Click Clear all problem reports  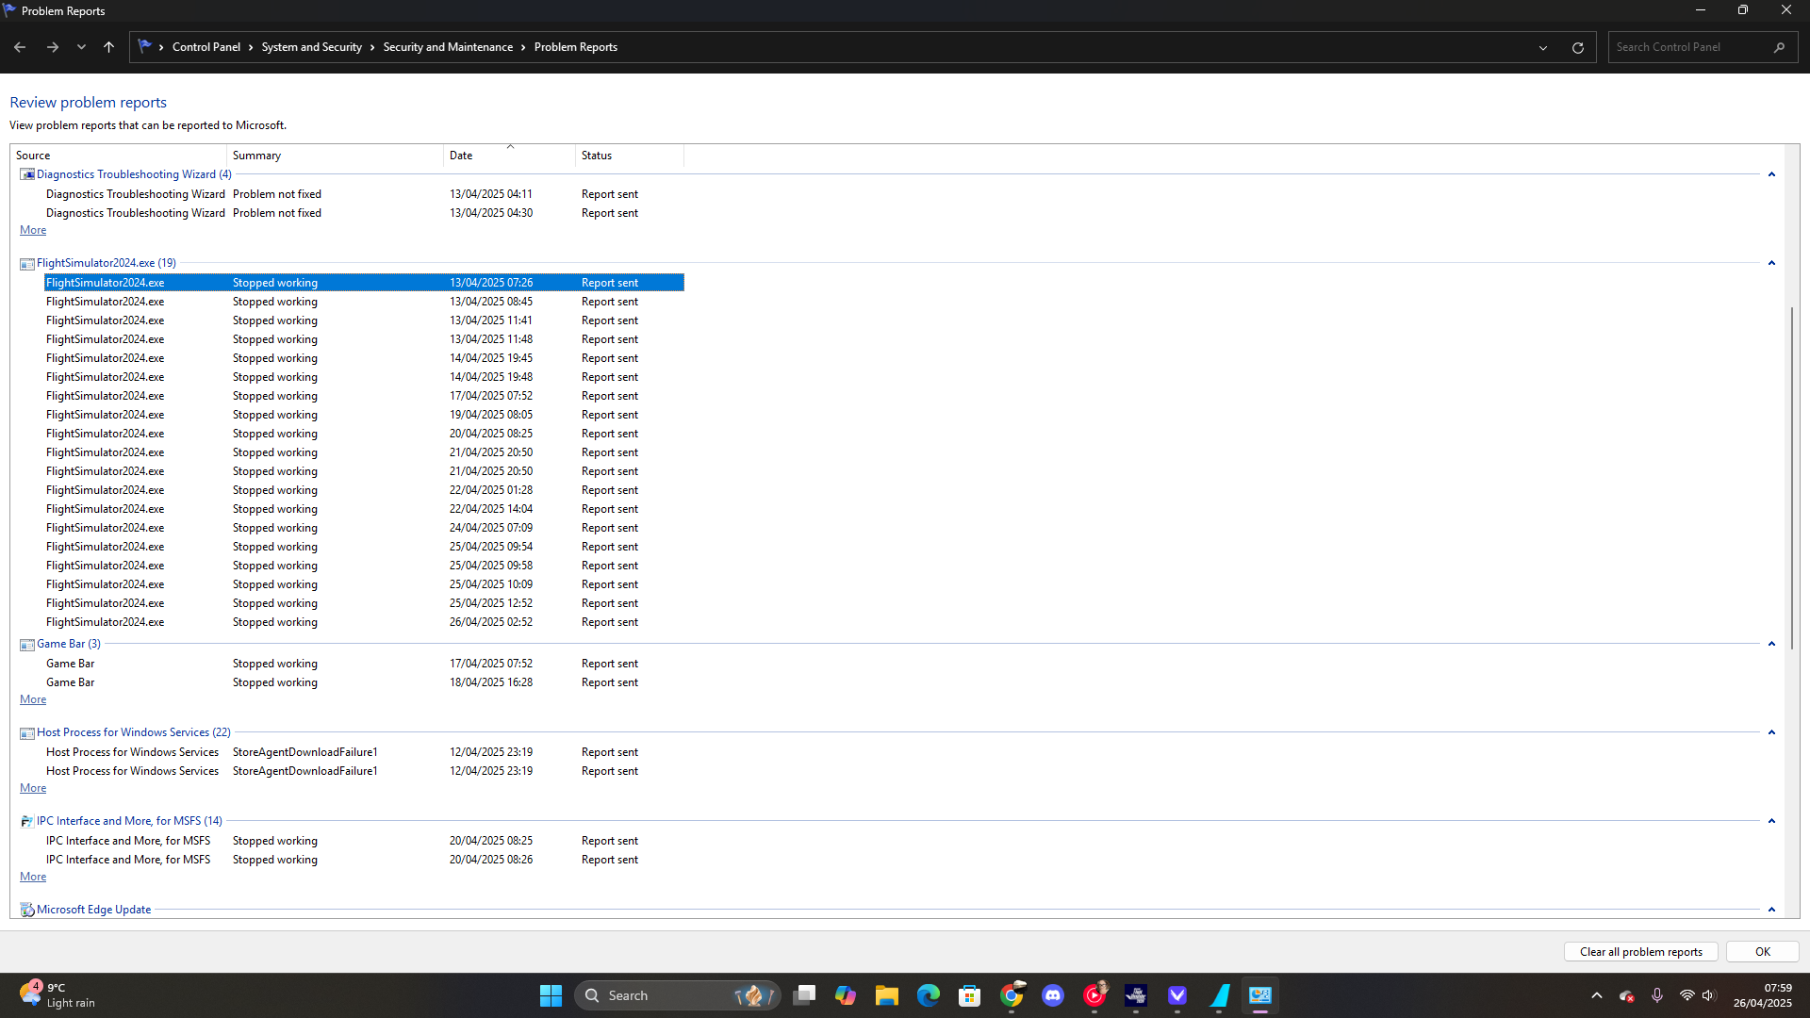coord(1641,952)
